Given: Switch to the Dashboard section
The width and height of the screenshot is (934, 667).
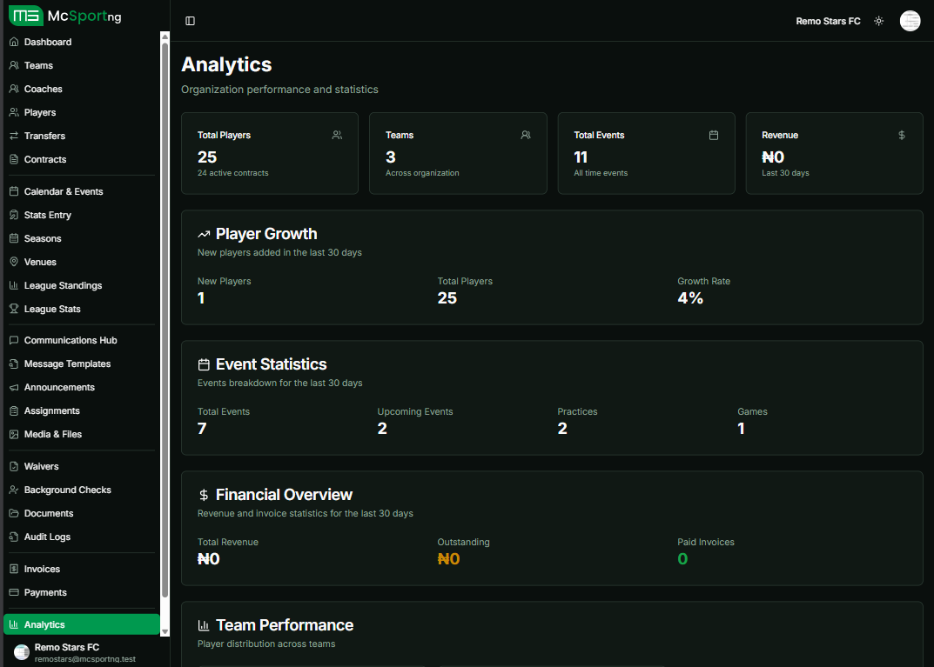Looking at the screenshot, I should click(13, 41).
